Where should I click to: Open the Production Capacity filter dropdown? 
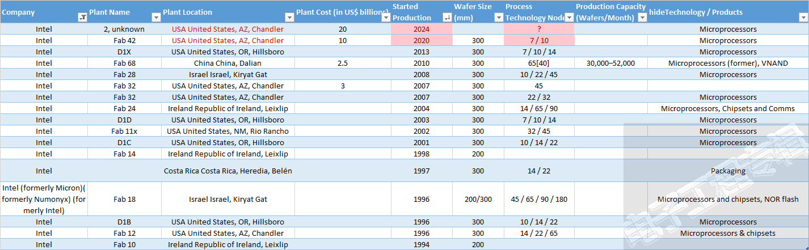[x=642, y=18]
